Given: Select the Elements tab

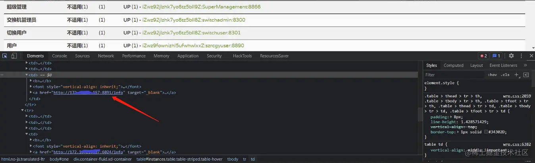Looking at the screenshot, I should click(35, 56).
